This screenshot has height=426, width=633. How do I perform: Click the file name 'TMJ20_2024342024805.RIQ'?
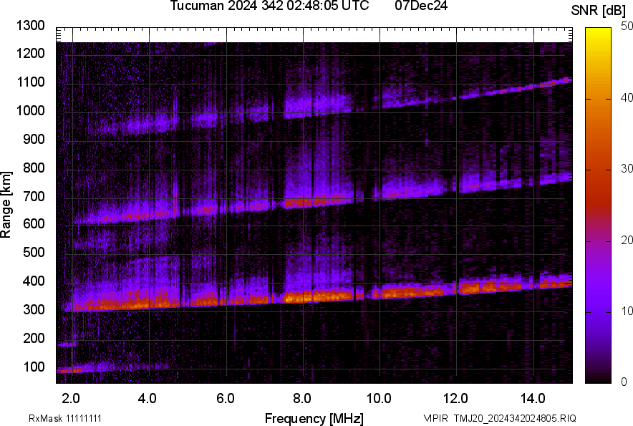pyautogui.click(x=515, y=418)
